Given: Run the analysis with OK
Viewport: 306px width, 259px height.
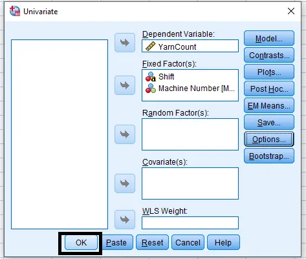Looking at the screenshot, I should pos(81,242).
